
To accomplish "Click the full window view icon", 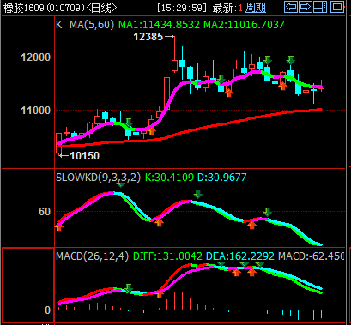I will click(337, 7).
